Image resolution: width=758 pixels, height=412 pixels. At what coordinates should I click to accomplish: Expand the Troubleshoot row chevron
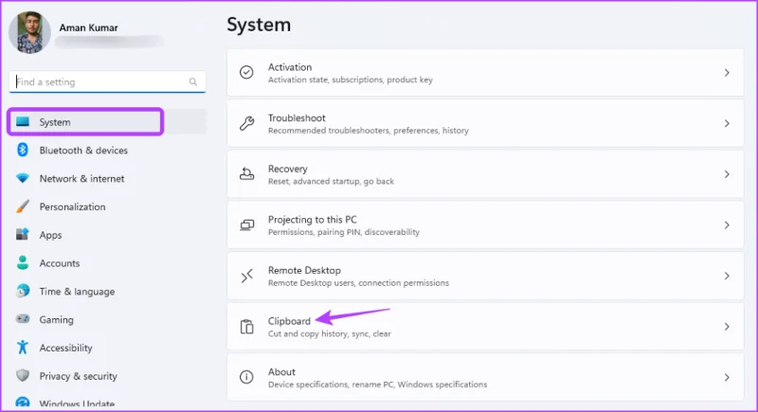point(727,123)
